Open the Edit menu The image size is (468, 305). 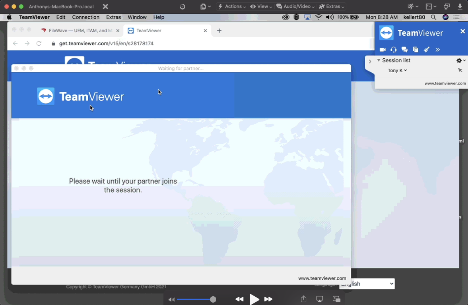60,17
